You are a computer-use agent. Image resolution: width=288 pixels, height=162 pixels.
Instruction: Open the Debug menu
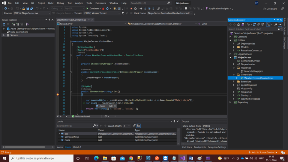click(x=60, y=3)
